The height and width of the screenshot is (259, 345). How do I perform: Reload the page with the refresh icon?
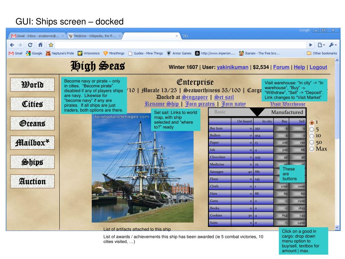[x=30, y=45]
